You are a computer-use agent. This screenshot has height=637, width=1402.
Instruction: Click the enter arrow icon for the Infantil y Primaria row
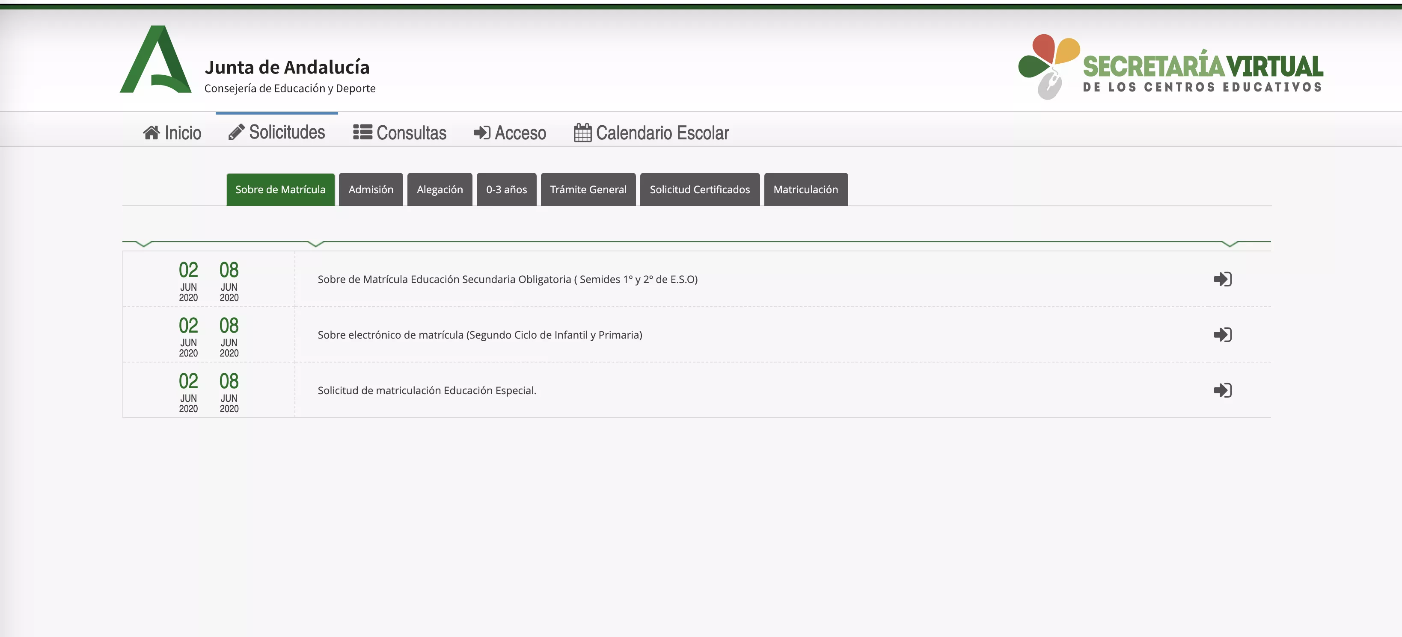[1222, 335]
